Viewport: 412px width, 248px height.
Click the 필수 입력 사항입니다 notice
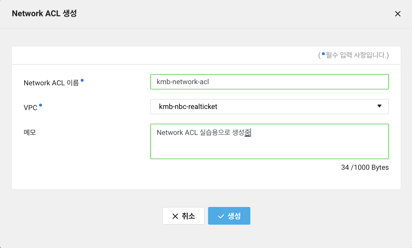(353, 55)
